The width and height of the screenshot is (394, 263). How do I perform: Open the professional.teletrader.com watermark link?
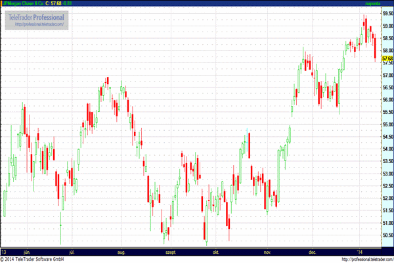click(x=39, y=24)
